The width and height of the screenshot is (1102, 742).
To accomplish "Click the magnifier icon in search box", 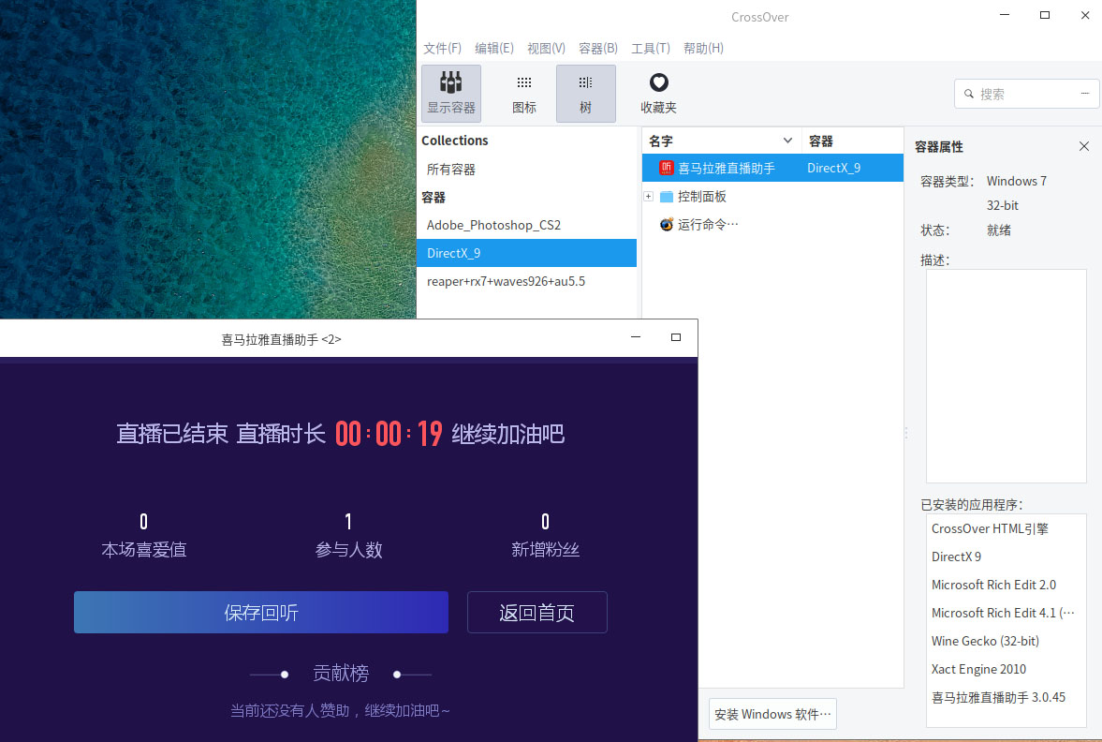I will 968,94.
